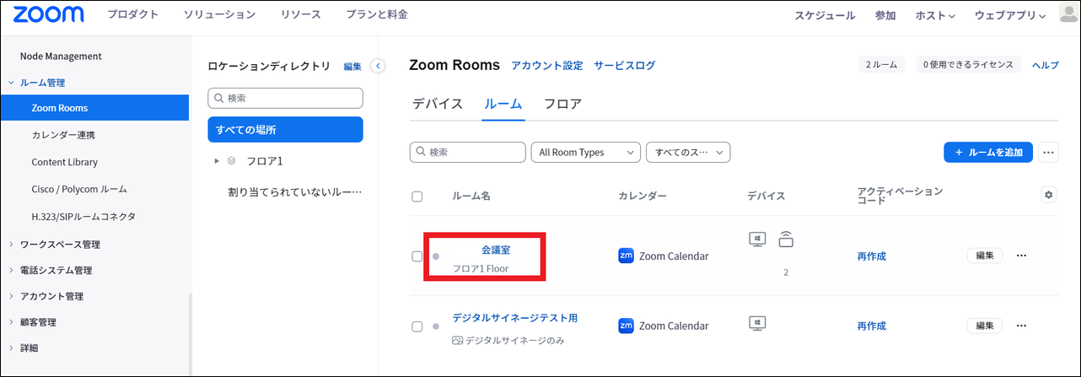Switch to デバイス tab

tap(438, 105)
